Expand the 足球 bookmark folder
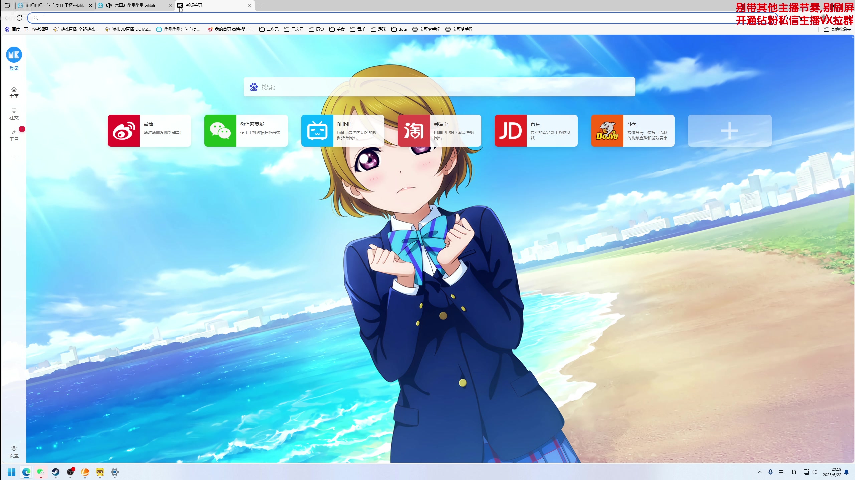The height and width of the screenshot is (480, 855). pyautogui.click(x=378, y=29)
